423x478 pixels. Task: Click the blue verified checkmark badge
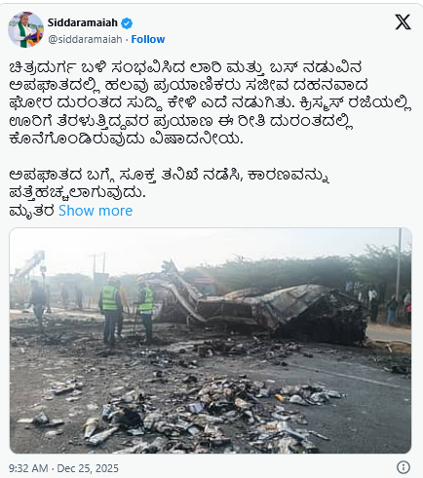(x=127, y=23)
